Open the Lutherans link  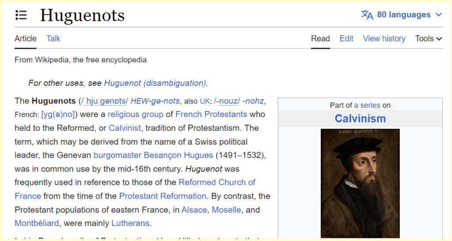[x=131, y=223]
